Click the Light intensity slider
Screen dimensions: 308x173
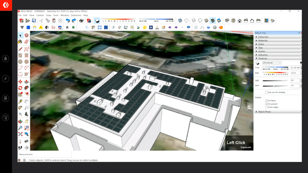(276, 80)
